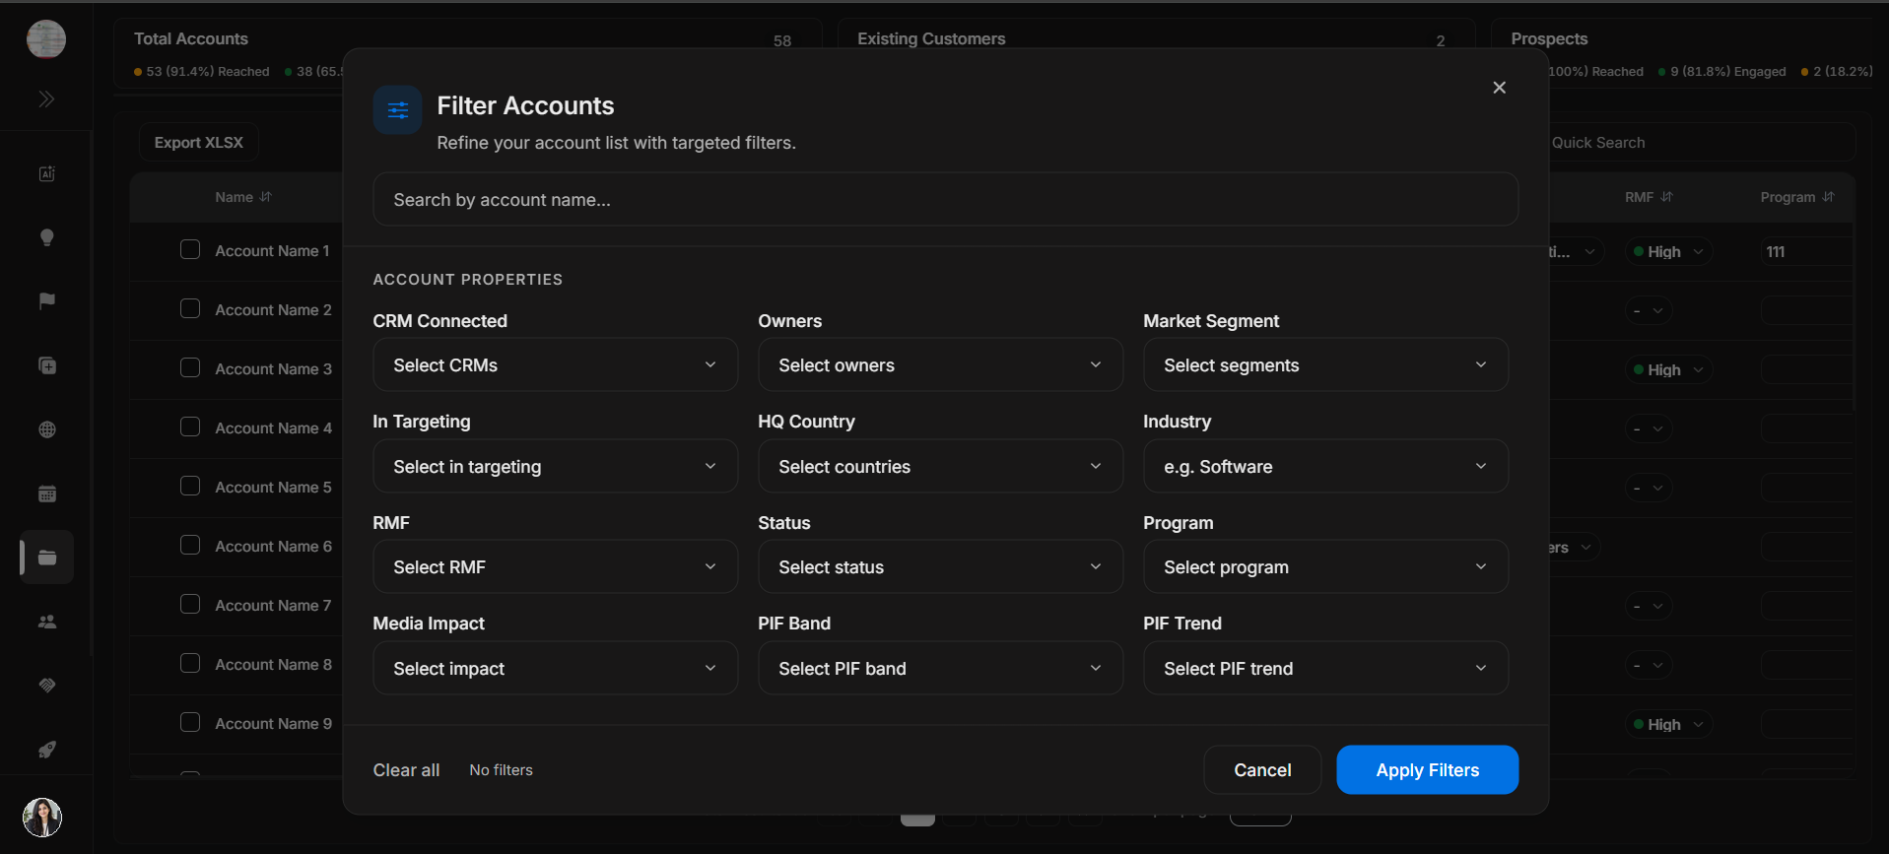The width and height of the screenshot is (1889, 854).
Task: Open the Select PIF band dropdown
Action: click(941, 669)
